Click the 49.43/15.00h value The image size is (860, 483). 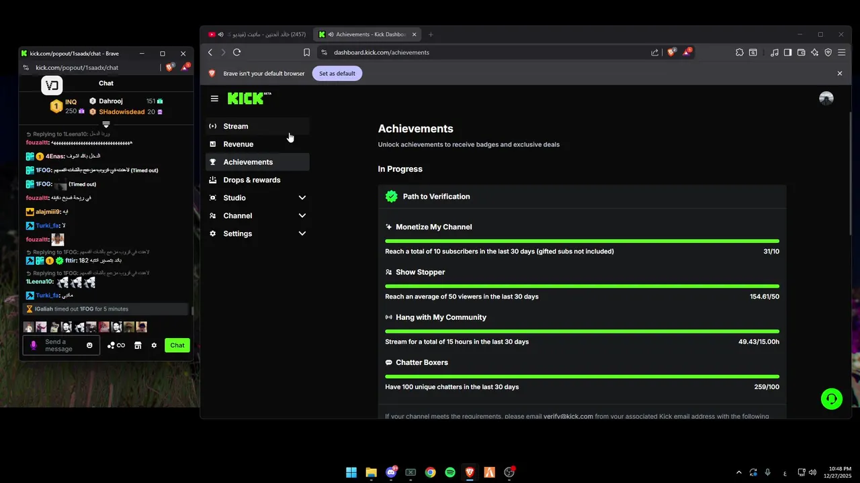tap(759, 342)
